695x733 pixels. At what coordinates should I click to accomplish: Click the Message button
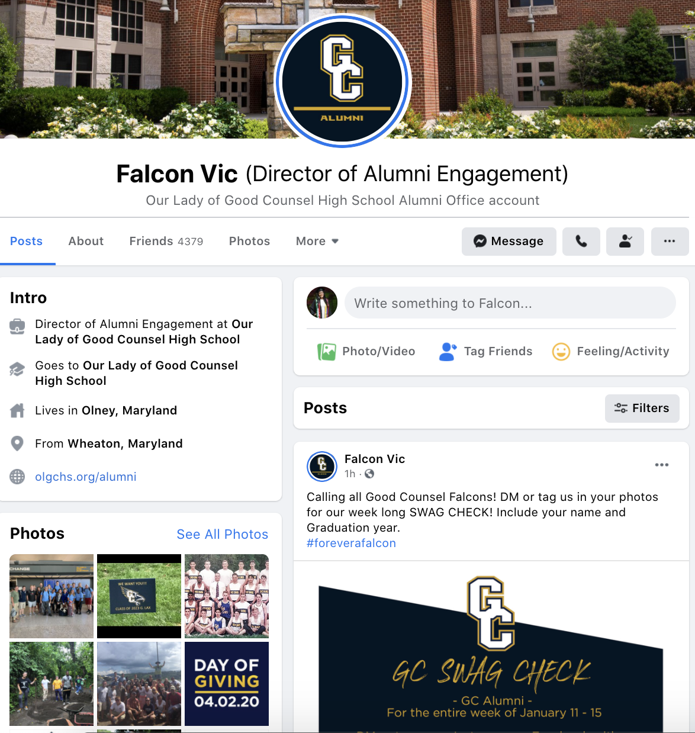[x=509, y=242]
